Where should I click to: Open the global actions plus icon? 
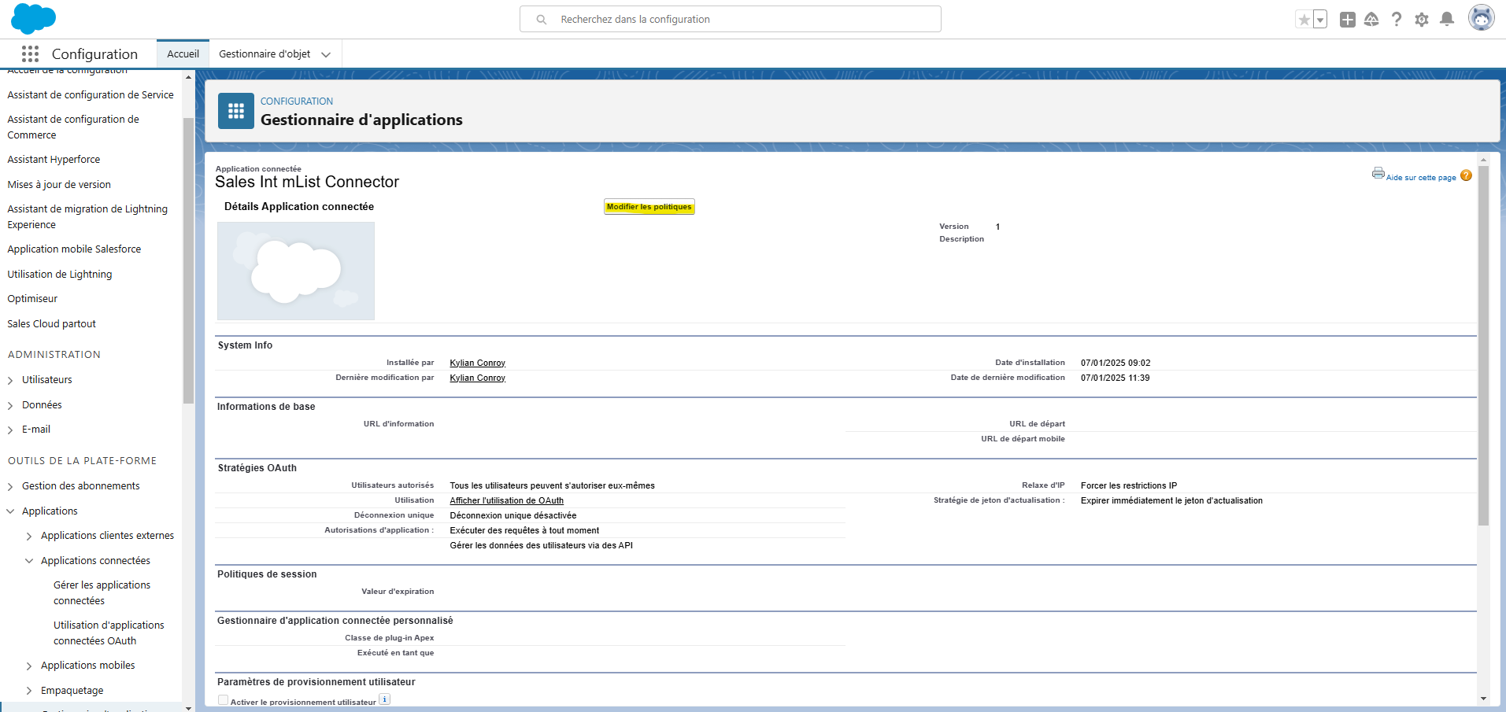coord(1348,20)
